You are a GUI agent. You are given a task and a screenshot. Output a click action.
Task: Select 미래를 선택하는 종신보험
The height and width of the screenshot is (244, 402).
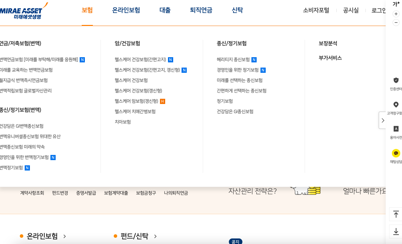[x=240, y=80]
